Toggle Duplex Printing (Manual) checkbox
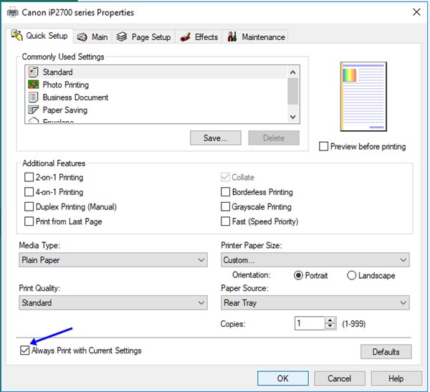This screenshot has height=392, width=430. [x=29, y=206]
